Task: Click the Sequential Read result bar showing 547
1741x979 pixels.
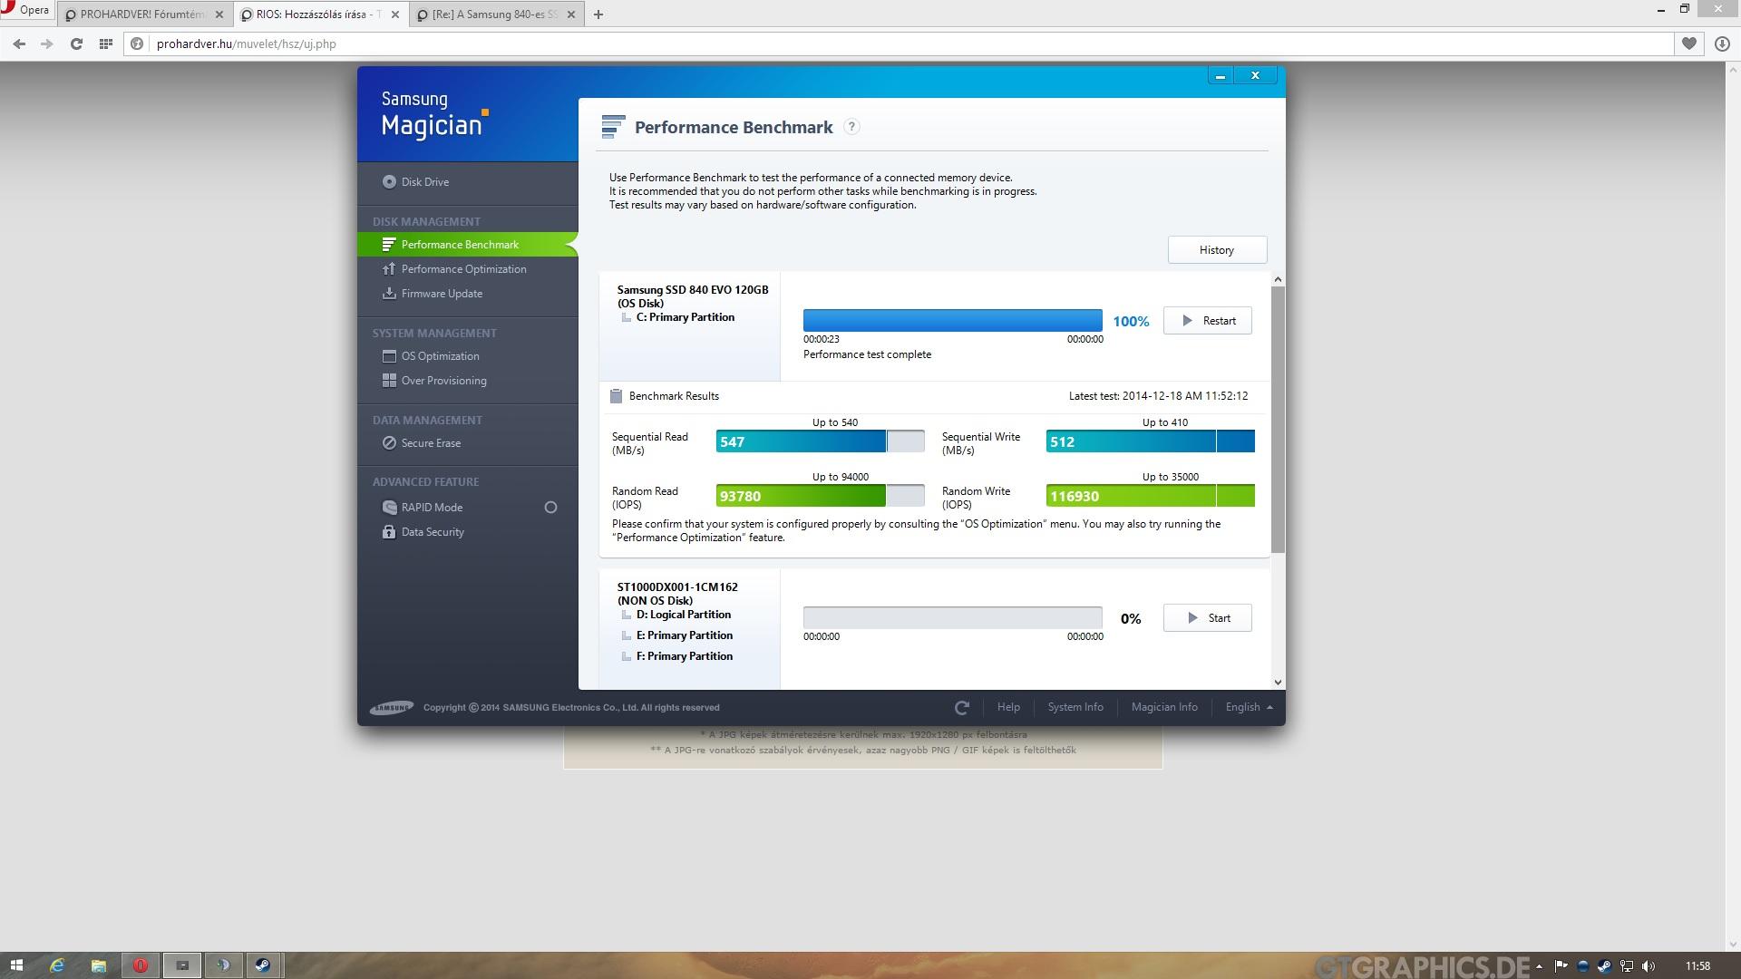Action: (x=820, y=441)
